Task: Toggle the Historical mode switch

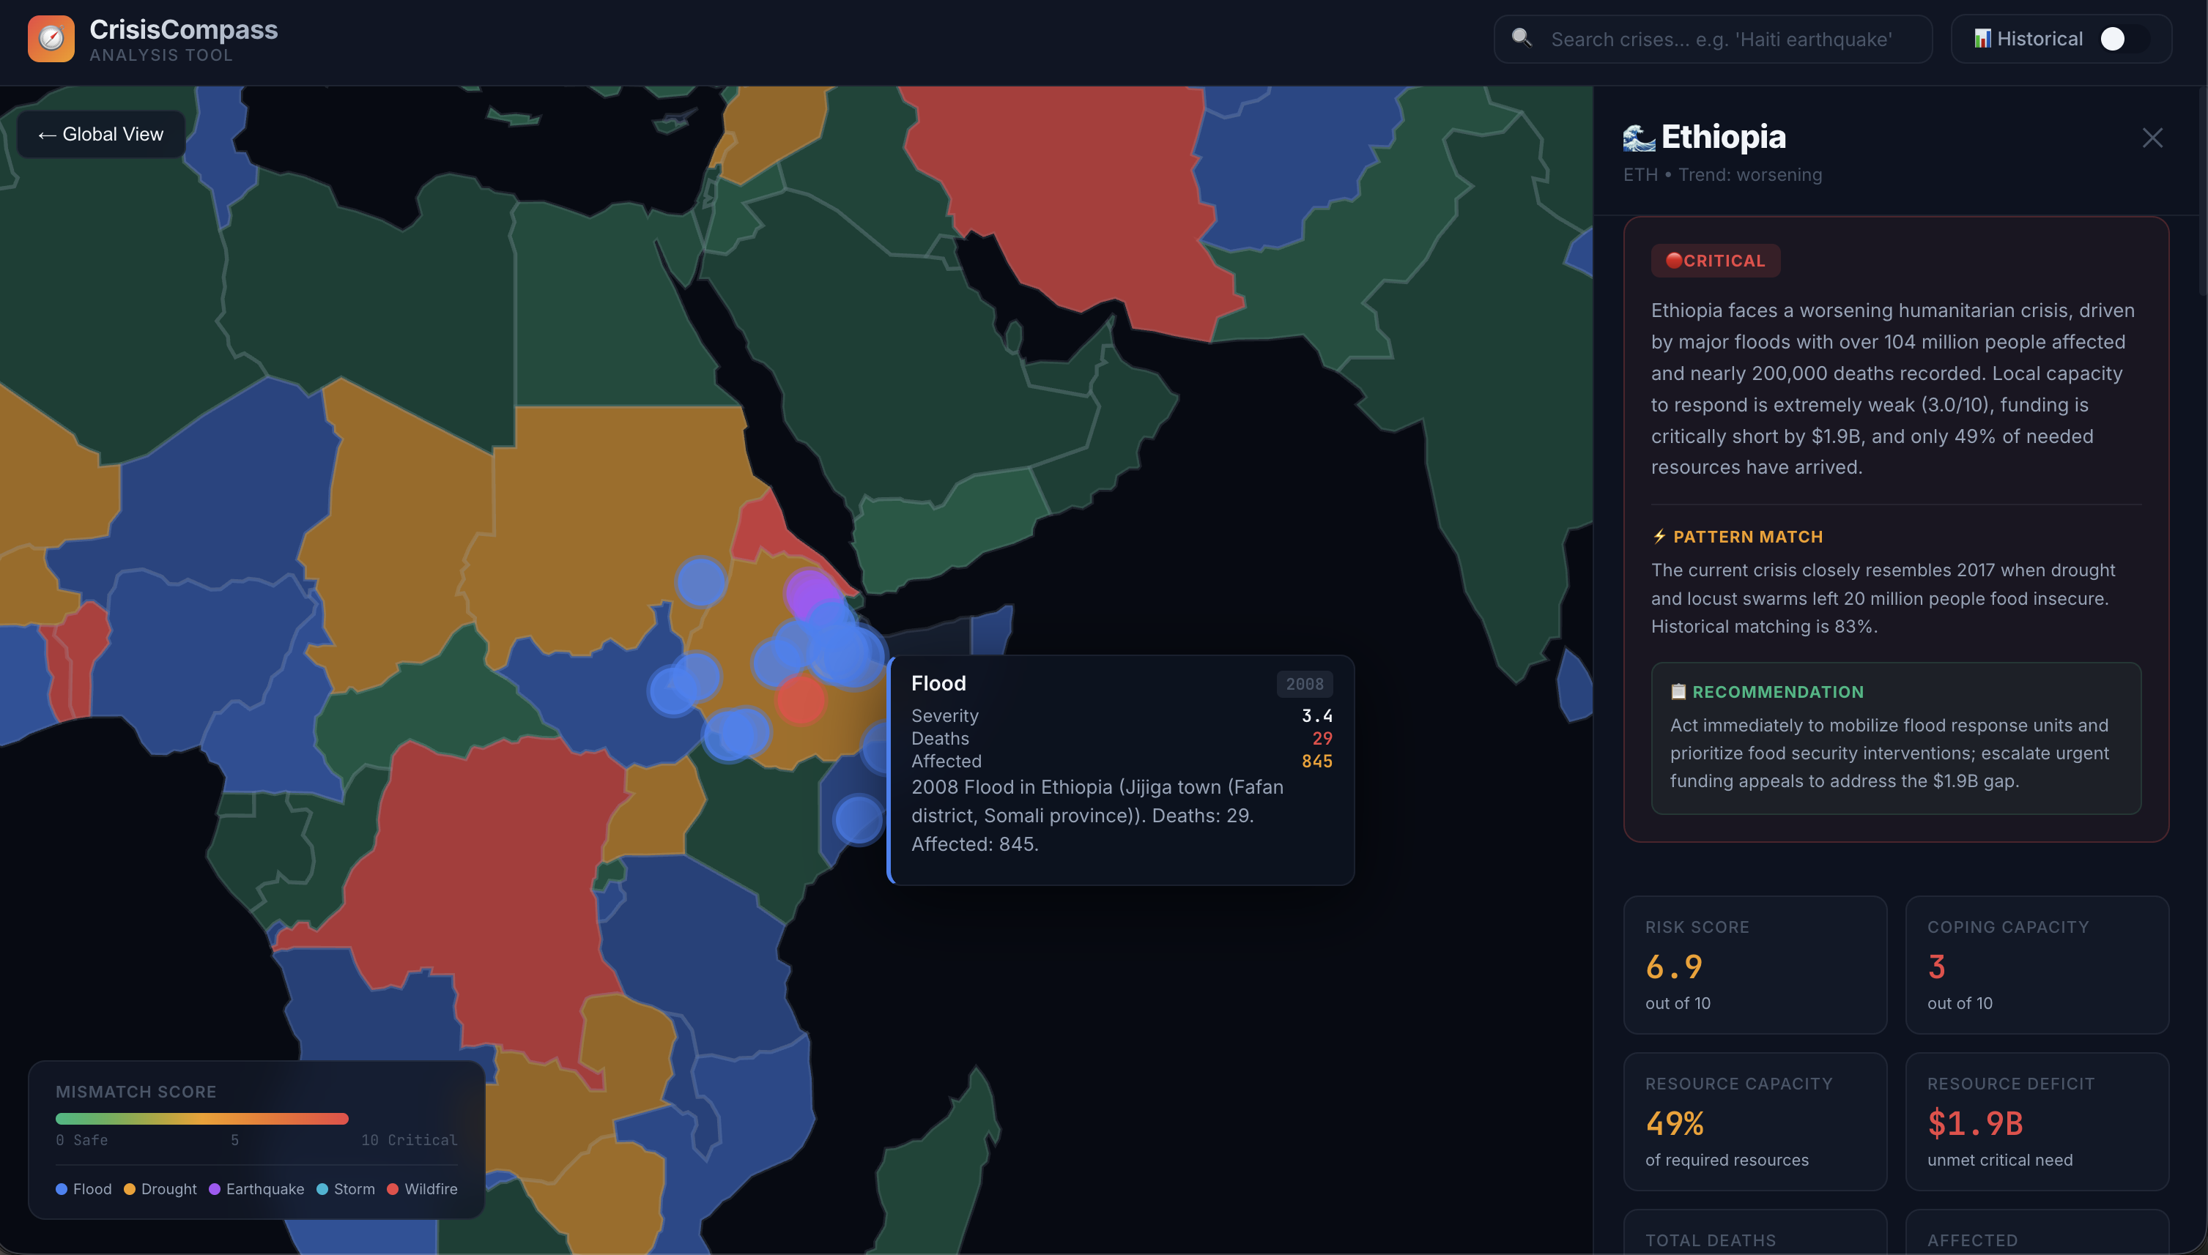Action: click(2124, 39)
